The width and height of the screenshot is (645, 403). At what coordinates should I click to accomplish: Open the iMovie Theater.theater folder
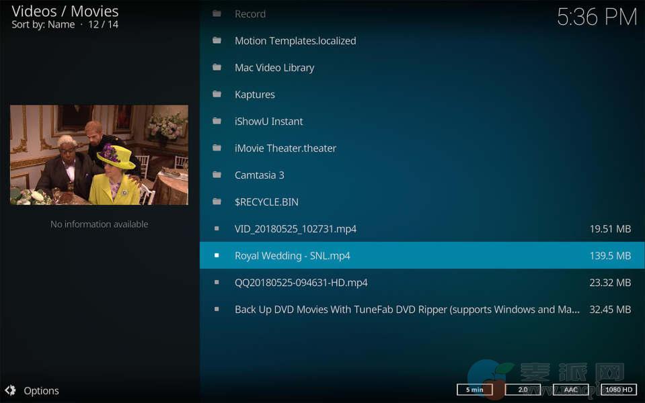[x=285, y=148]
